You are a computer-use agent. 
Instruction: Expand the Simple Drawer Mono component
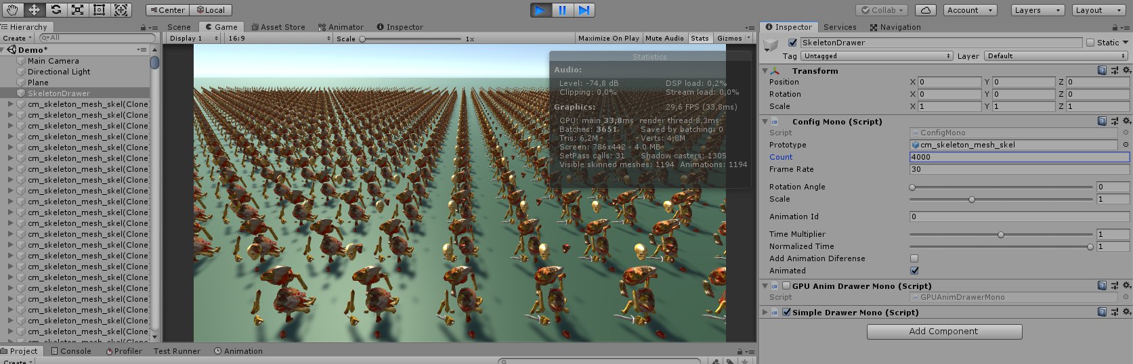765,313
